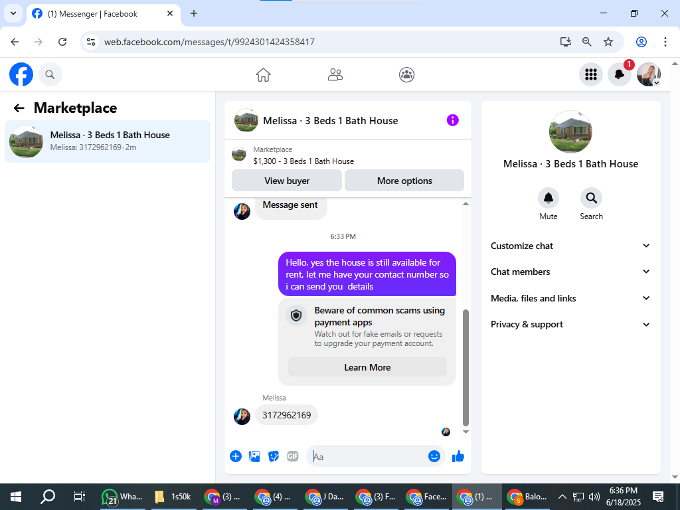Click house thumbnail in right info panel
The width and height of the screenshot is (680, 510).
tap(570, 132)
